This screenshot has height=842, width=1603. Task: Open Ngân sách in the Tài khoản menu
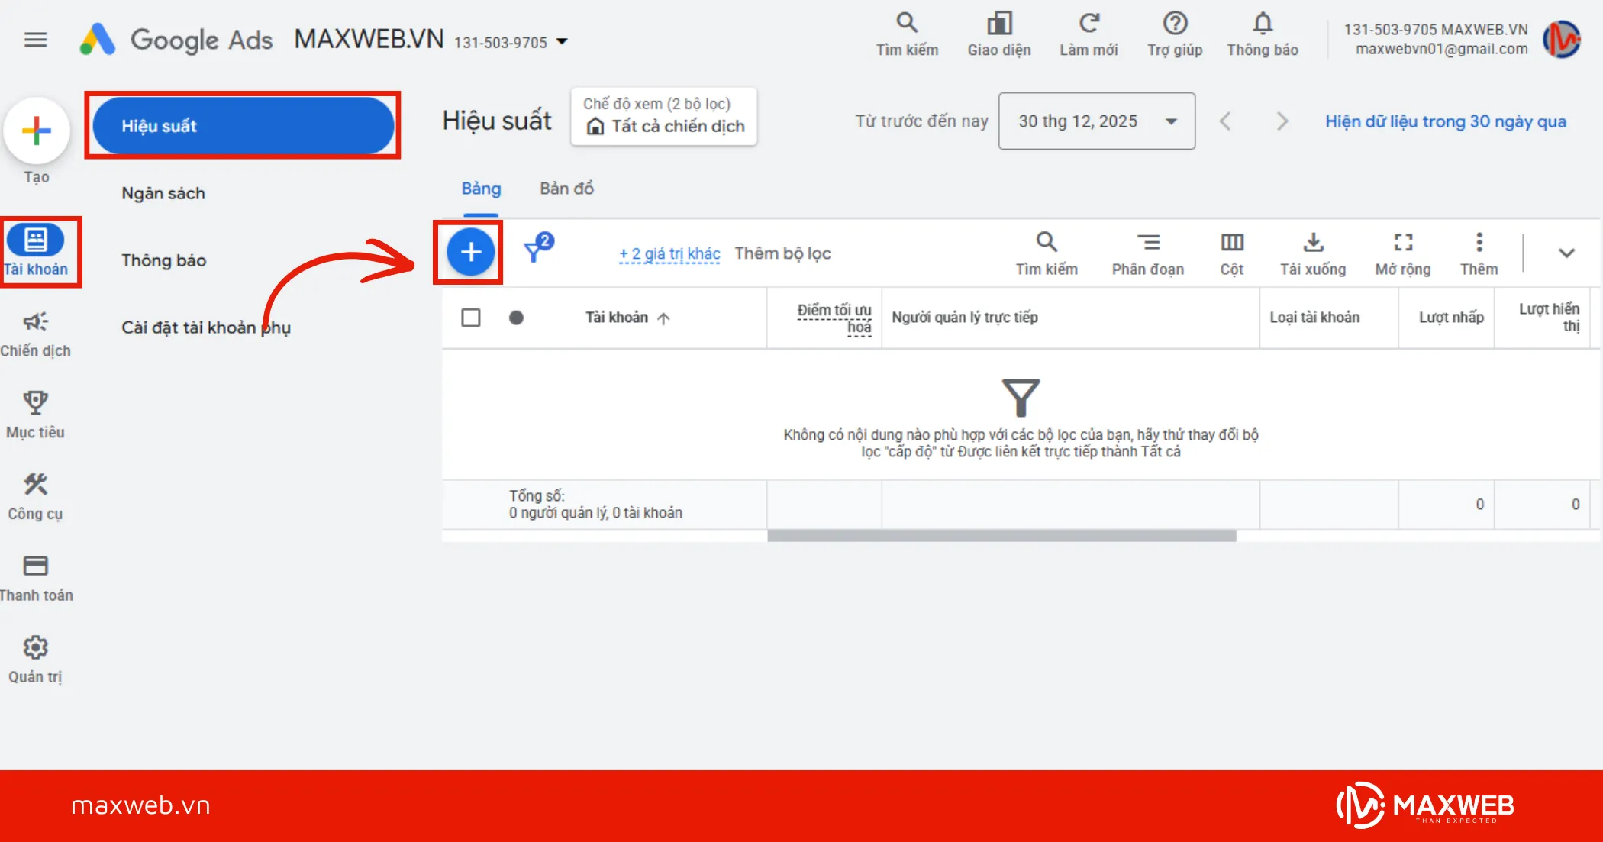[x=163, y=193]
